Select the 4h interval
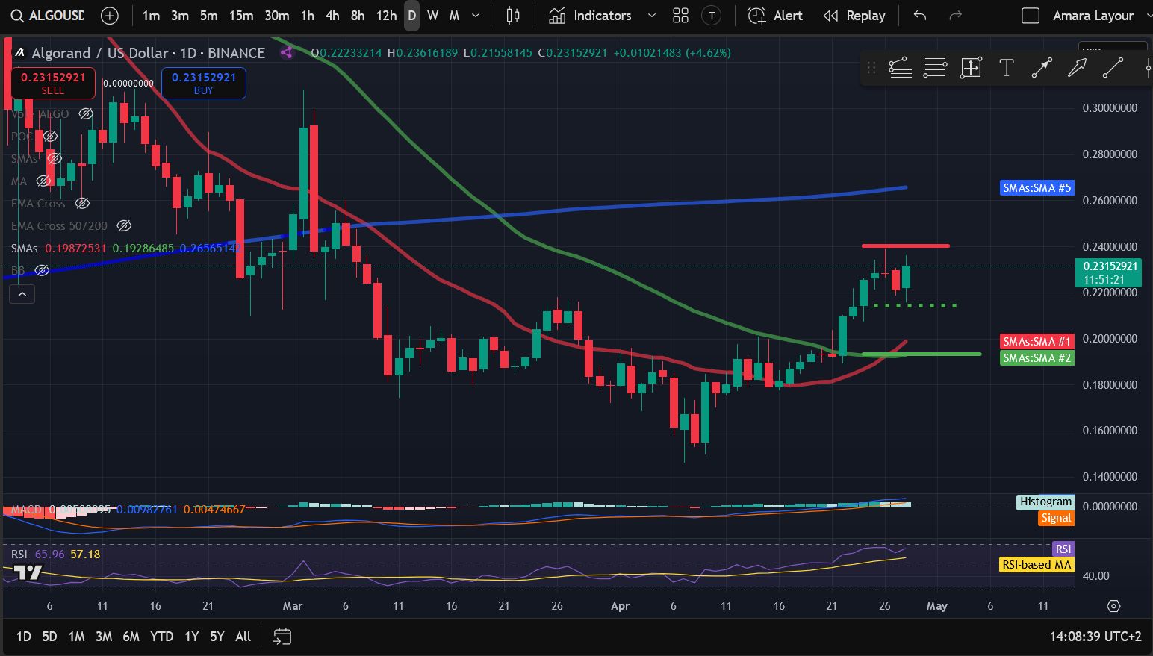This screenshot has height=656, width=1153. pos(332,16)
